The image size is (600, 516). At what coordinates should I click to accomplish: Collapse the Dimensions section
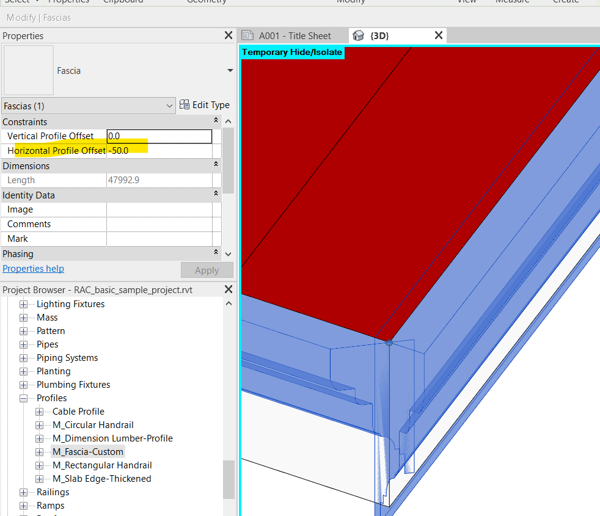pos(215,164)
